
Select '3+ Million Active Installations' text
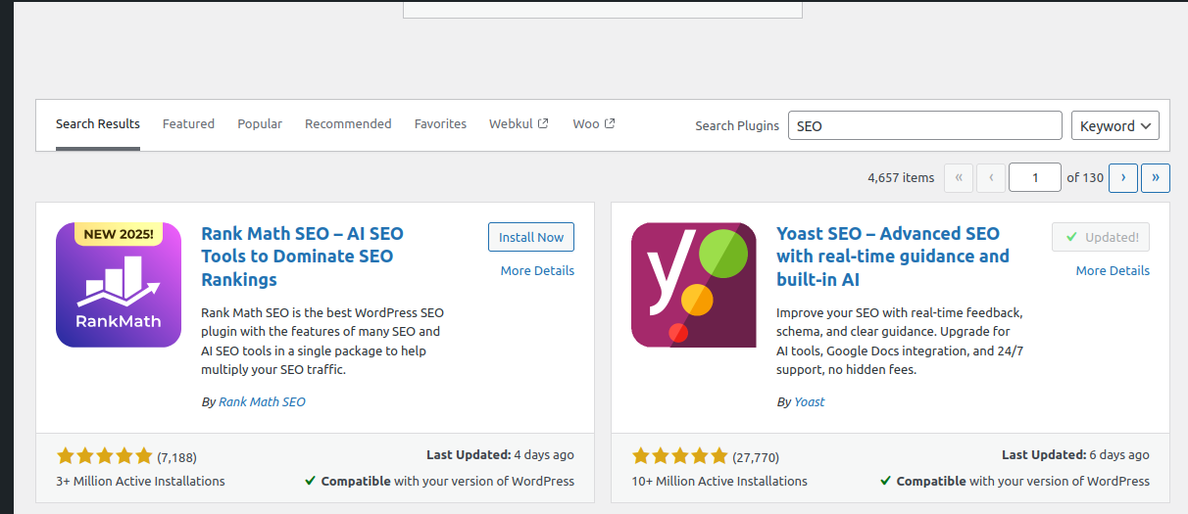[x=140, y=482]
